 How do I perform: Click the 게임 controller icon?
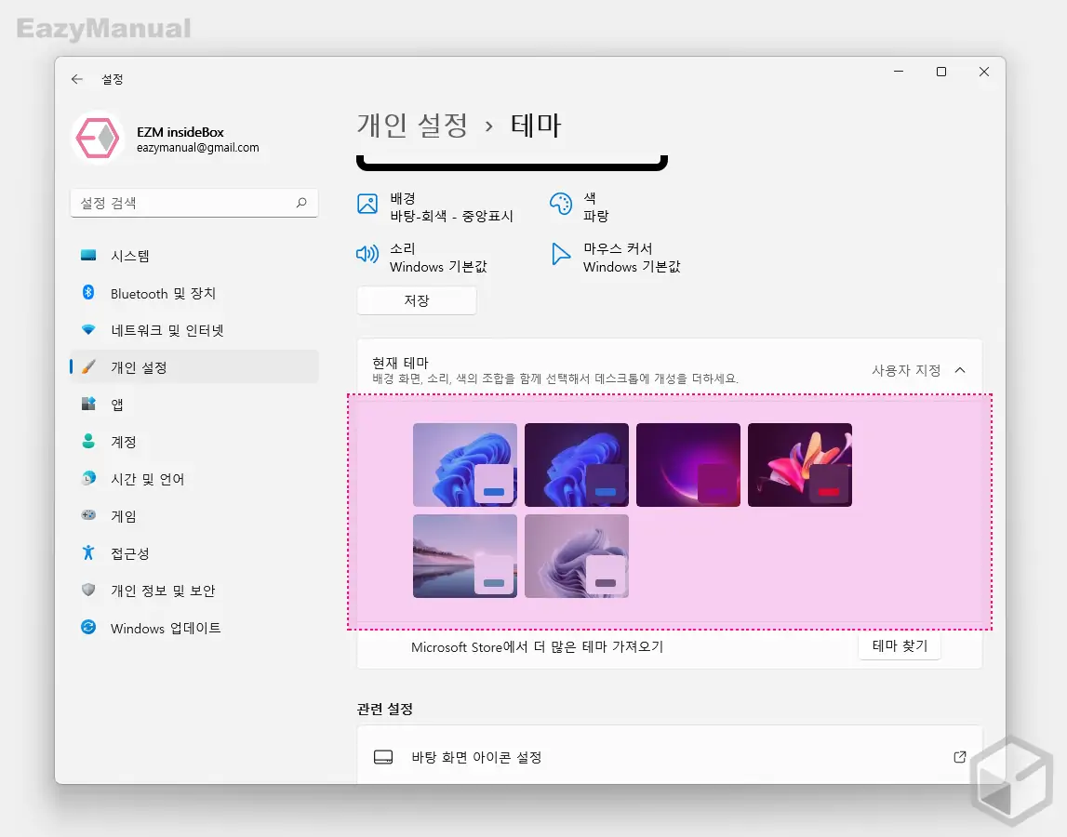pyautogui.click(x=88, y=515)
